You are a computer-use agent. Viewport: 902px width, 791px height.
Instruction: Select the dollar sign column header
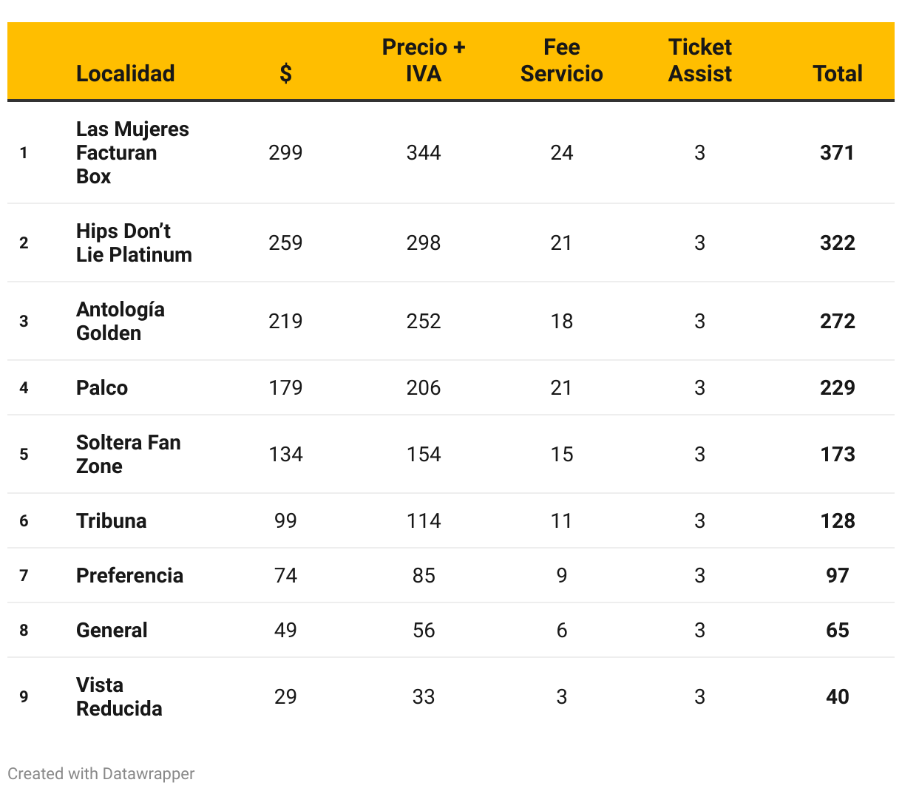(x=285, y=73)
